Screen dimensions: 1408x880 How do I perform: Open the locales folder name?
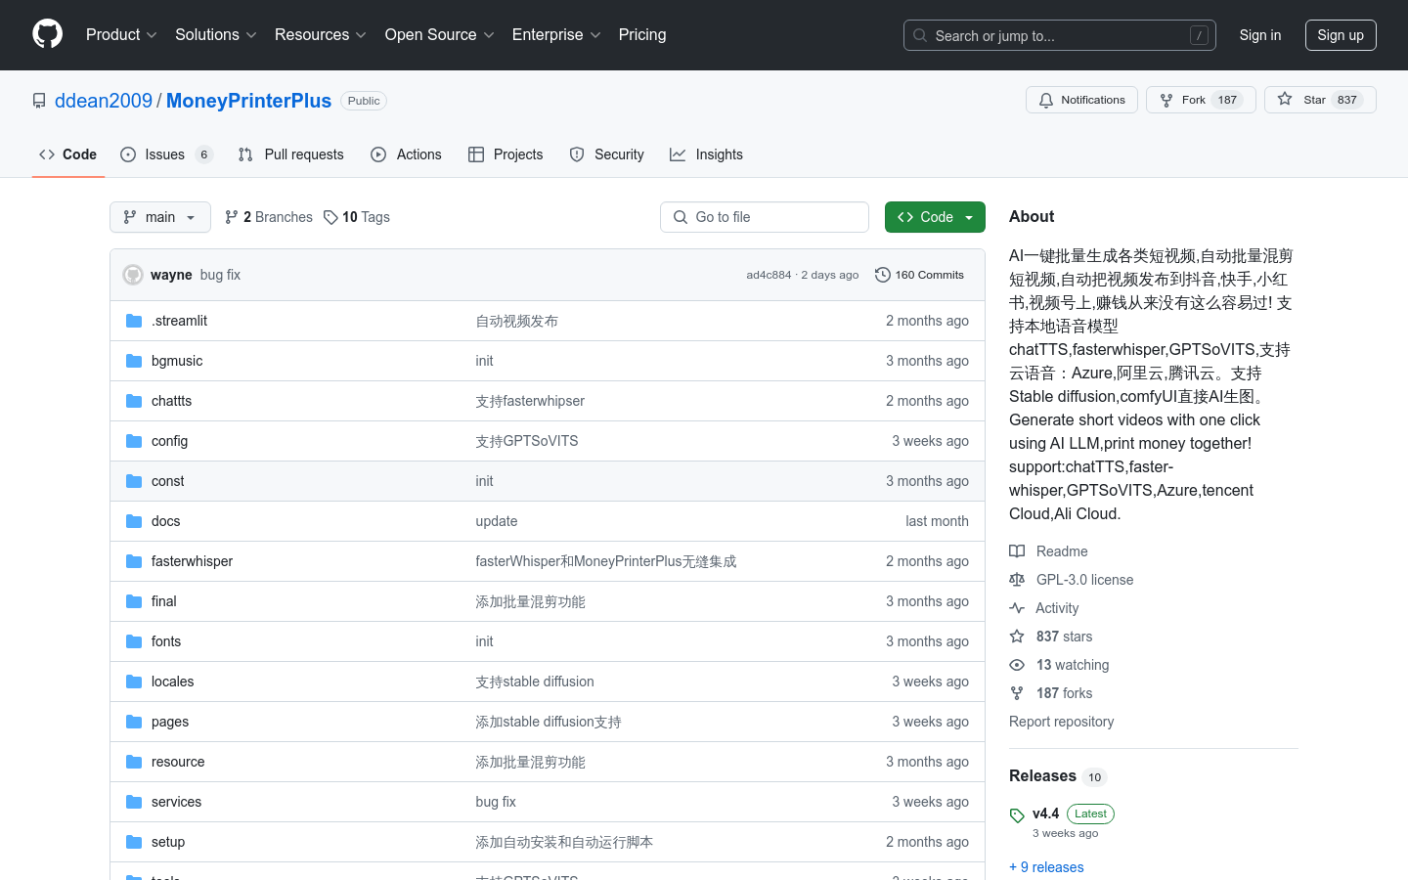(x=172, y=682)
